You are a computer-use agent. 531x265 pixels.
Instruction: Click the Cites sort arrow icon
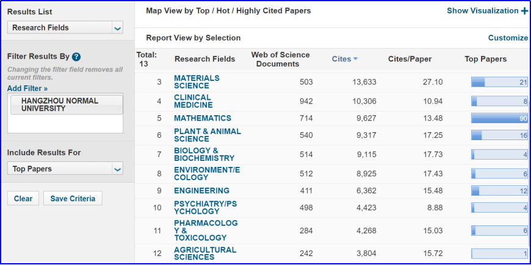pos(355,59)
